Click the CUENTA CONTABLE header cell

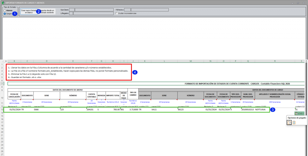pos(91,95)
